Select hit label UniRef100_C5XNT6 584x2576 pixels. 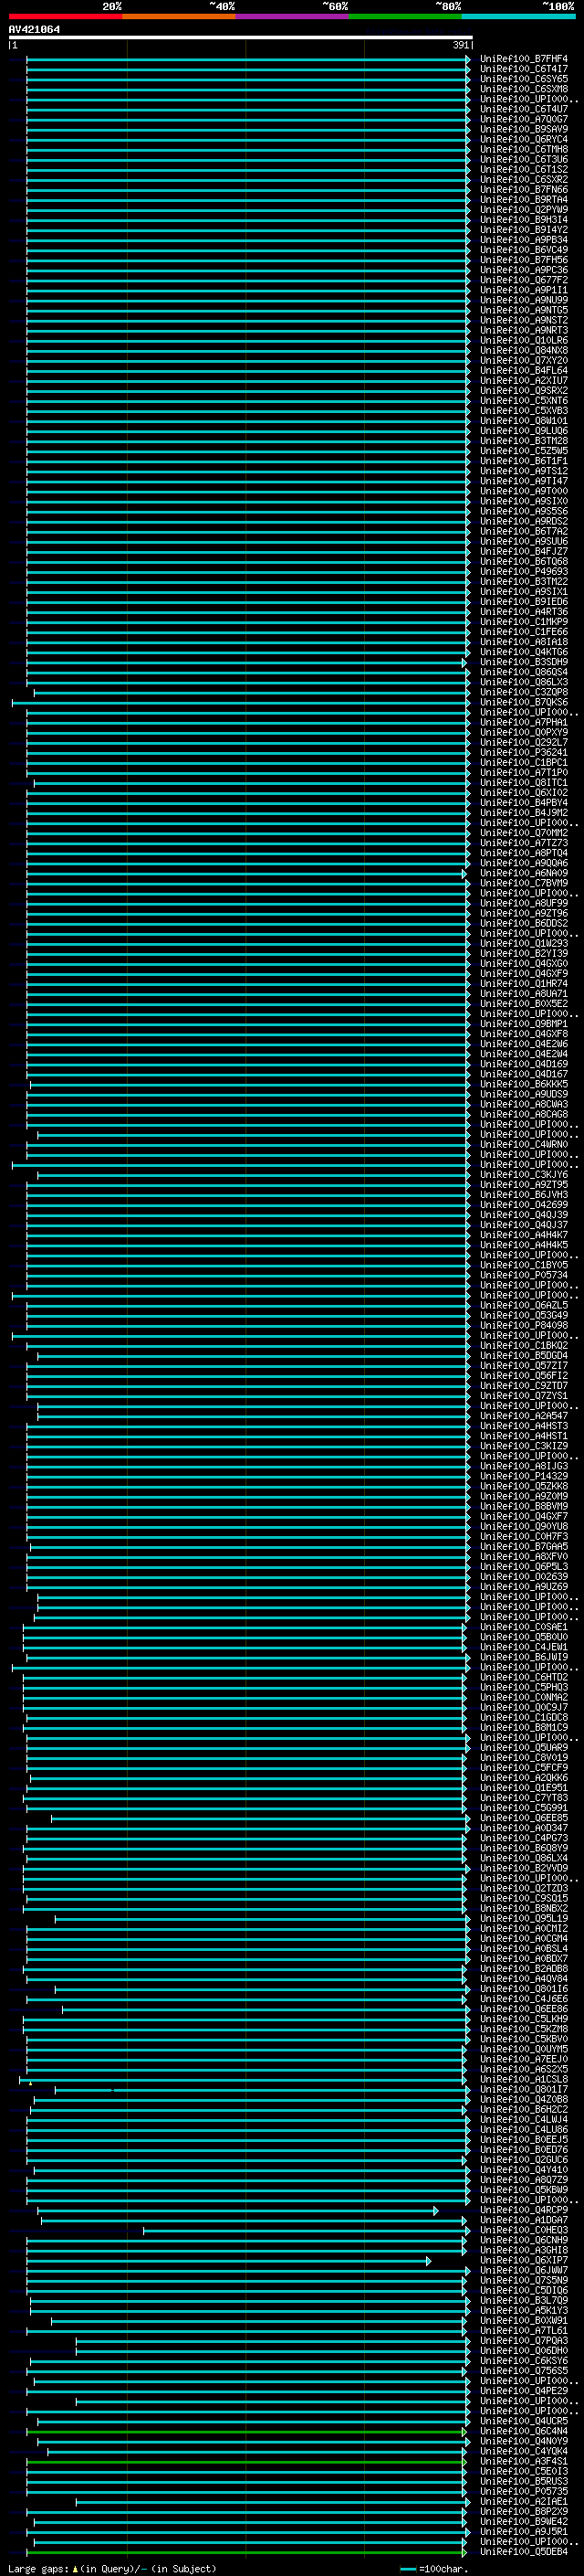click(x=523, y=400)
